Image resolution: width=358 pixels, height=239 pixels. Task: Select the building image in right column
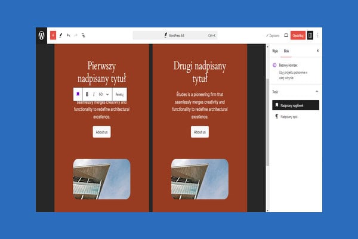(200, 179)
